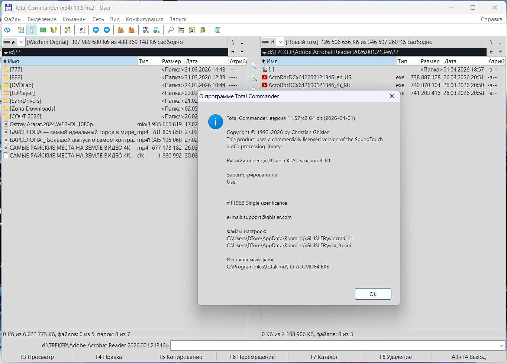Open the Запуск menu
507x363 pixels.
(178, 19)
